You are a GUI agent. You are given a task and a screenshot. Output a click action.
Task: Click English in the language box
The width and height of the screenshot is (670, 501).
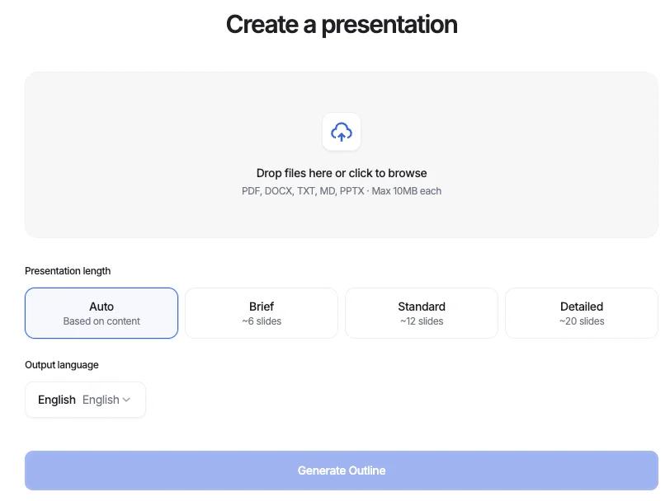[56, 400]
